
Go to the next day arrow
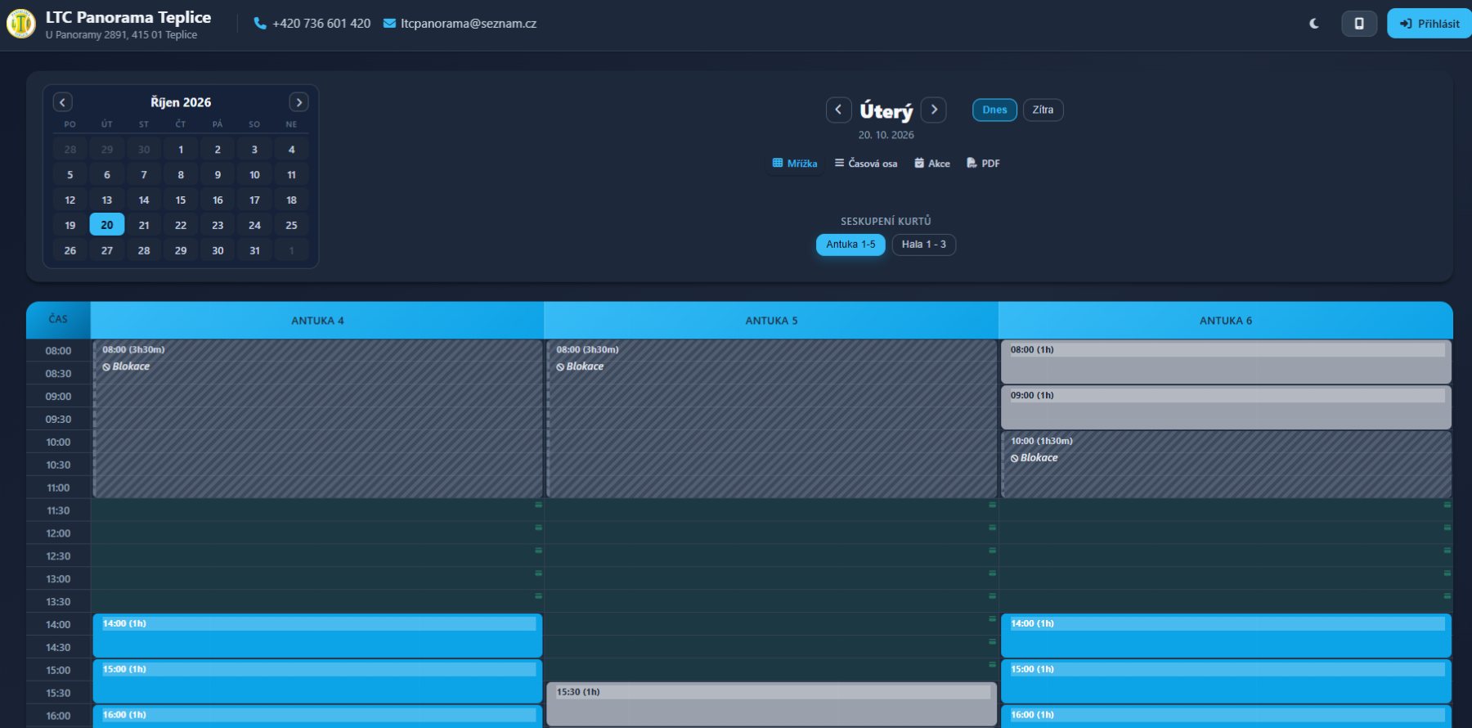pos(934,110)
